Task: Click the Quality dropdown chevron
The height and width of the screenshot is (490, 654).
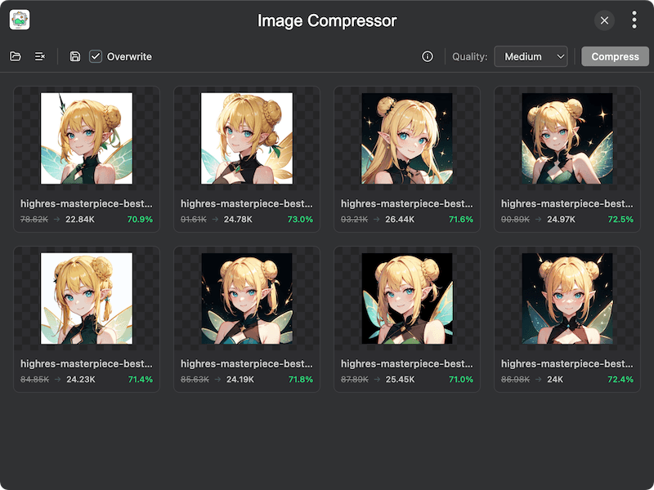Action: click(561, 56)
